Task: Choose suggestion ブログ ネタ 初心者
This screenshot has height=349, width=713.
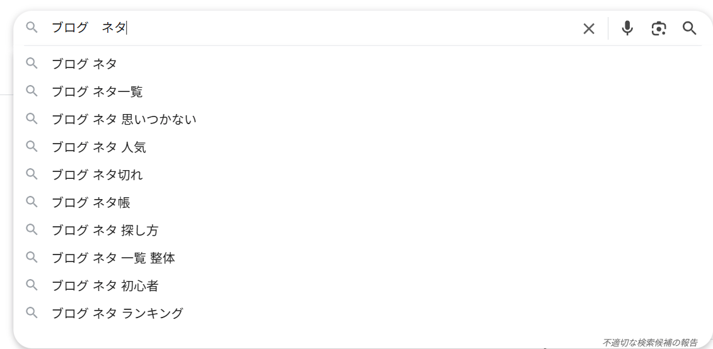Action: [357, 286]
